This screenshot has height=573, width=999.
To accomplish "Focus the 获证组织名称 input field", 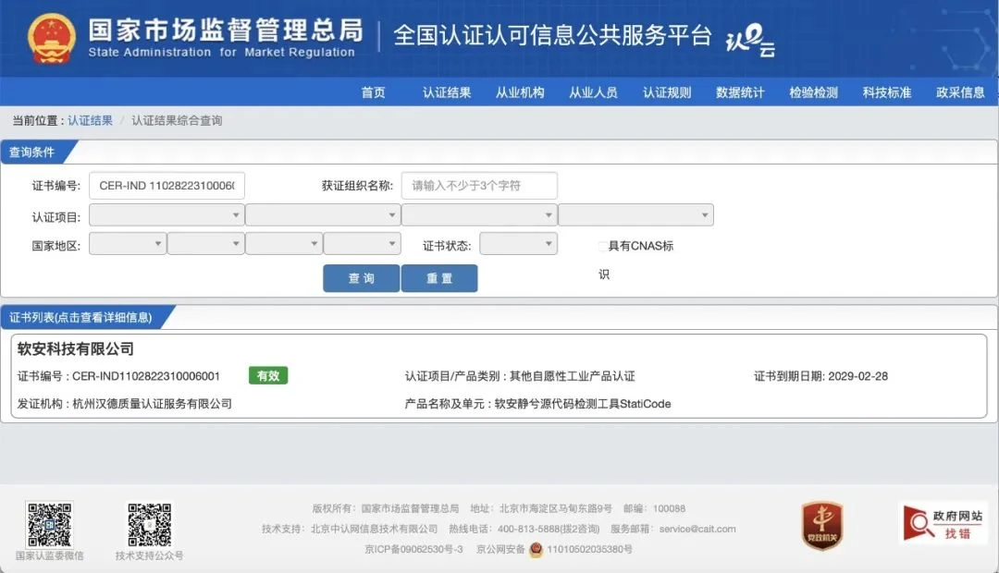I will pos(479,185).
